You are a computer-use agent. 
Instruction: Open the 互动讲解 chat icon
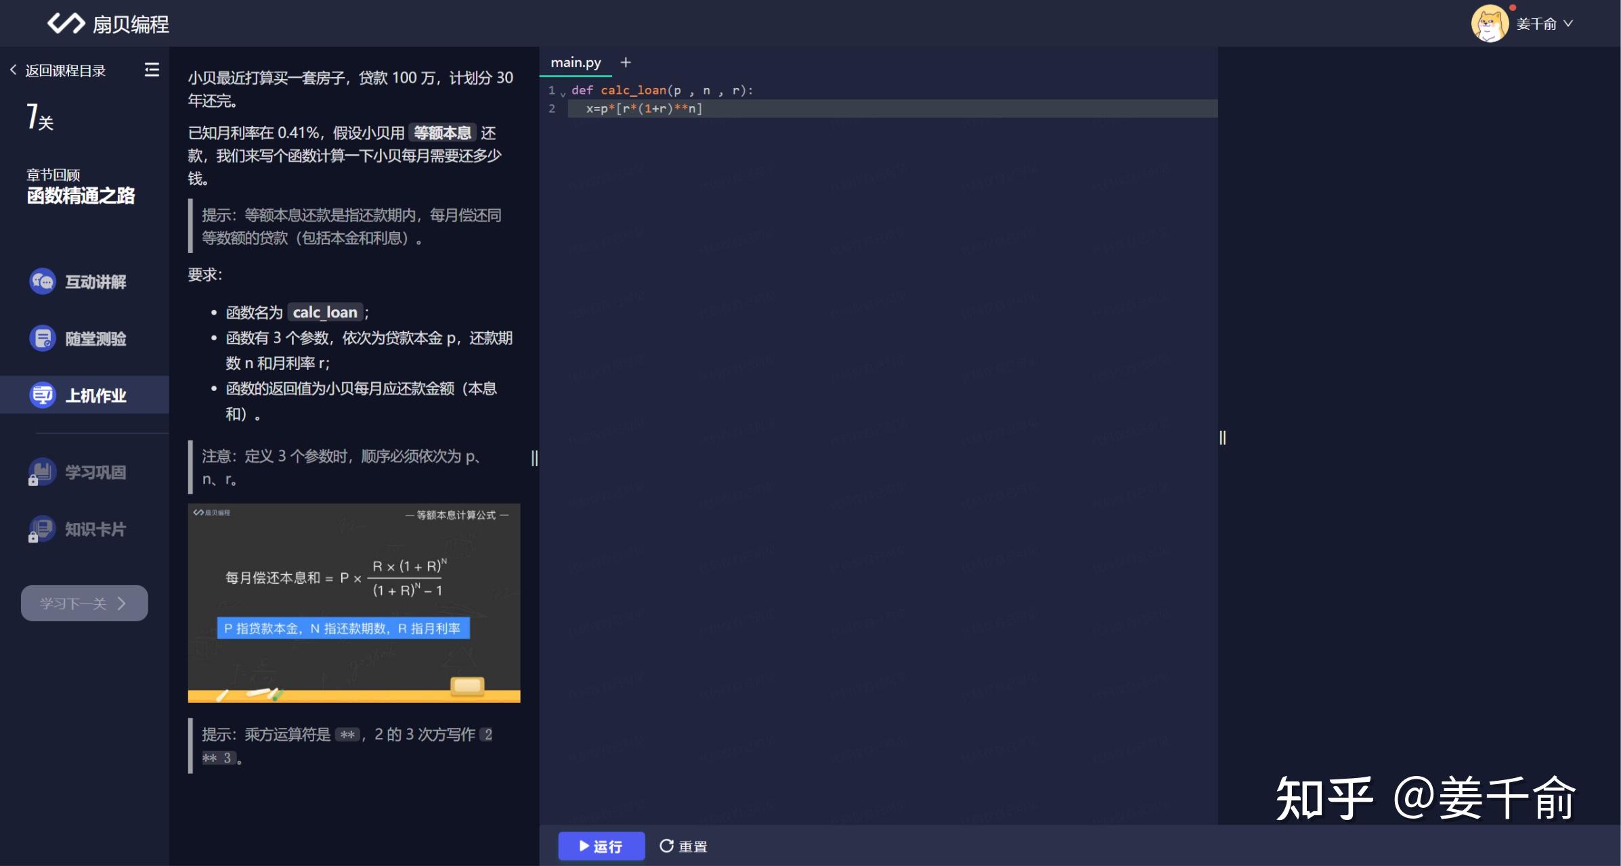(x=42, y=281)
